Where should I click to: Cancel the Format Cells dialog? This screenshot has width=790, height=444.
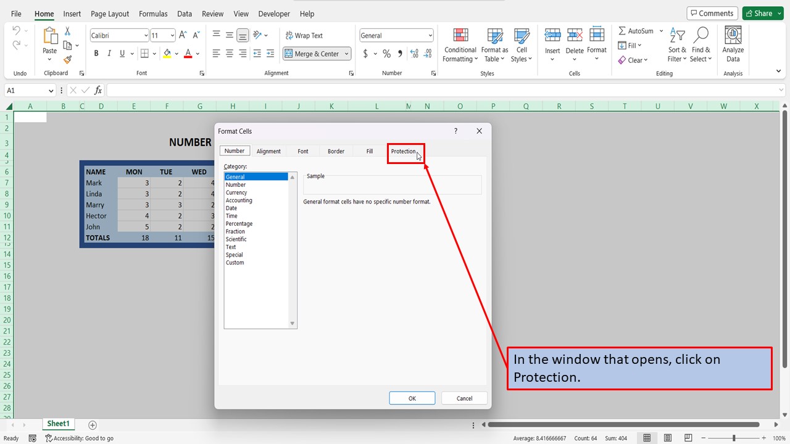[x=464, y=398]
